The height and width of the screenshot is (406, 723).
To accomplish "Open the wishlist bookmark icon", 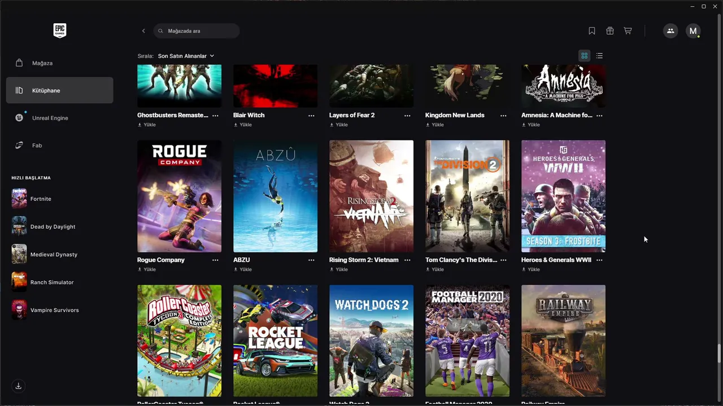I will click(592, 31).
